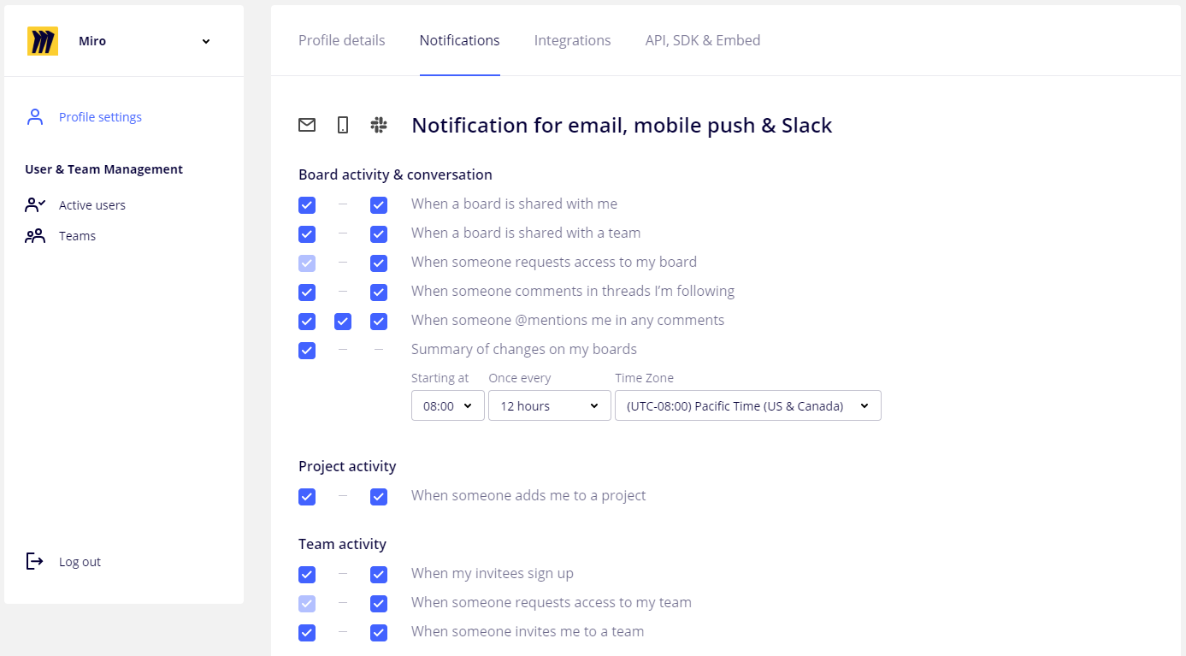The height and width of the screenshot is (656, 1186).
Task: Click the Log out arrow icon
Action: click(35, 562)
